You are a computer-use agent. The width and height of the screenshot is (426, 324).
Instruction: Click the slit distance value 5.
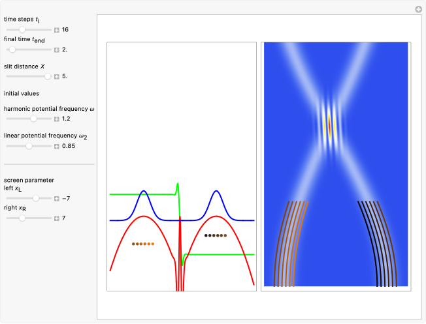pyautogui.click(x=65, y=76)
